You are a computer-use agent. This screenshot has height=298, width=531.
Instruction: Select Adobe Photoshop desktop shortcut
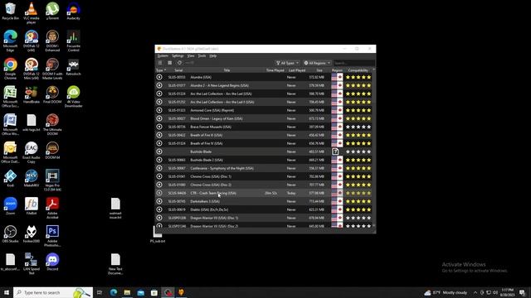(x=52, y=236)
